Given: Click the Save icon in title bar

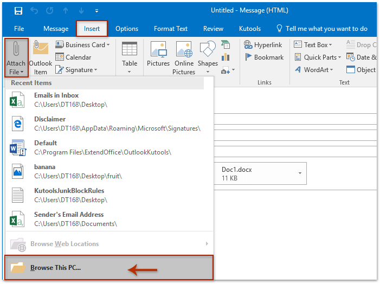Looking at the screenshot, I should click(x=18, y=10).
